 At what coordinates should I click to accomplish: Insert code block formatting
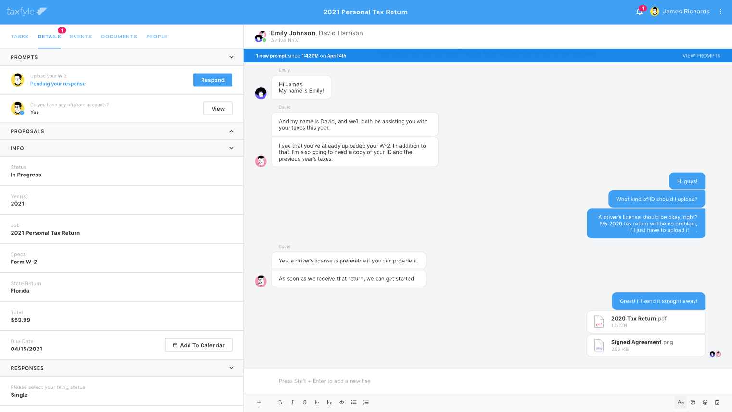pyautogui.click(x=341, y=402)
